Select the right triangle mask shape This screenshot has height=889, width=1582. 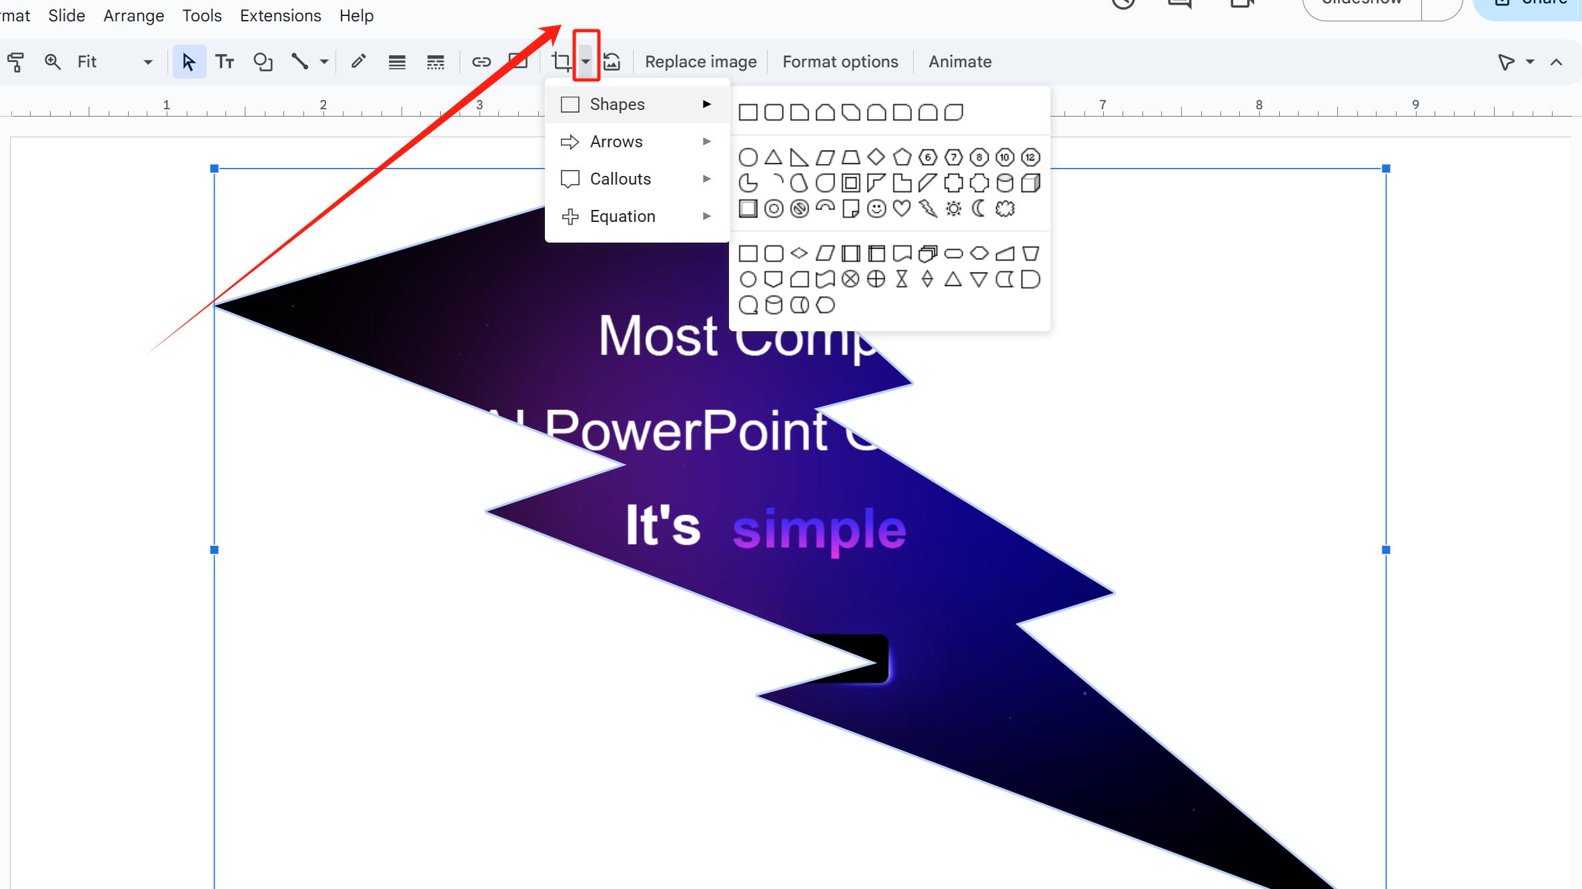coord(799,157)
